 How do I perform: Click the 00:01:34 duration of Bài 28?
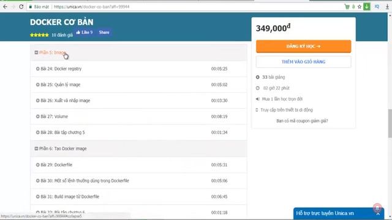pyautogui.click(x=219, y=133)
